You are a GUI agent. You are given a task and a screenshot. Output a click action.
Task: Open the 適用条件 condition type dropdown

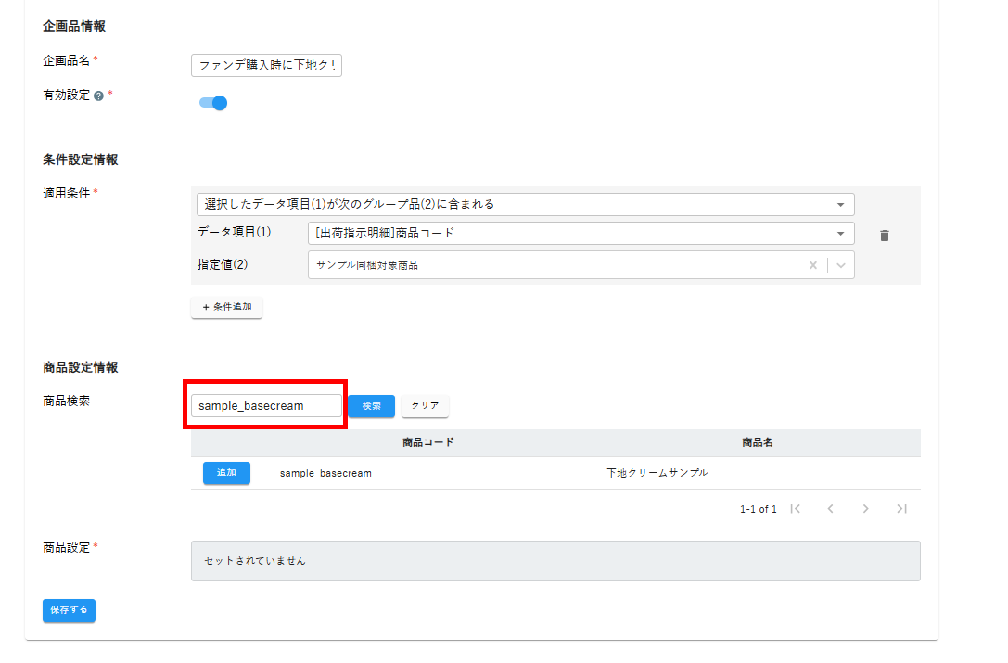tap(525, 204)
